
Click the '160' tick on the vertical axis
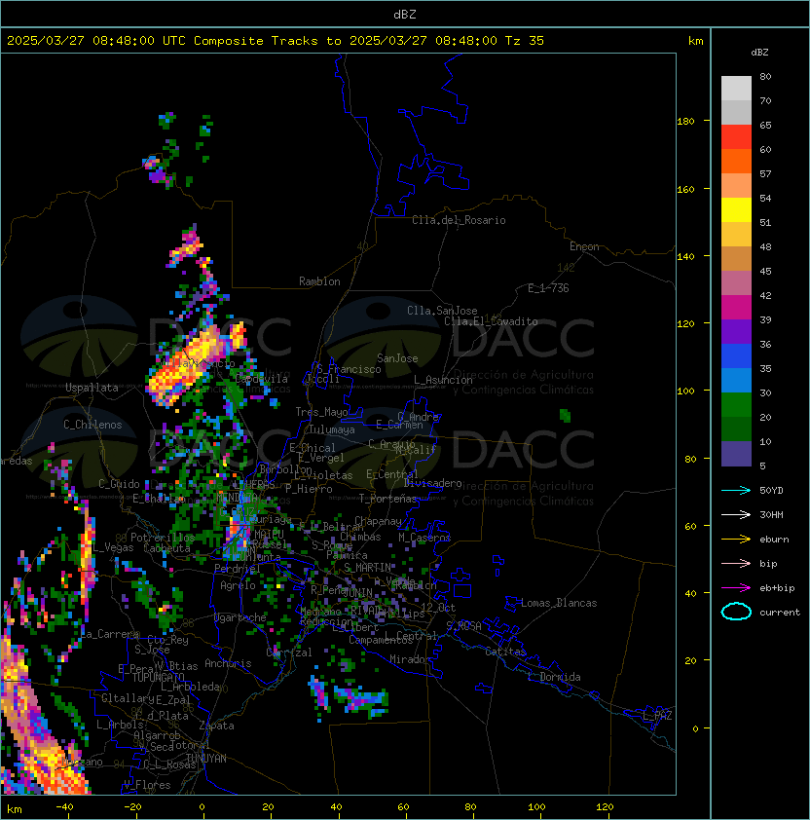pos(685,189)
